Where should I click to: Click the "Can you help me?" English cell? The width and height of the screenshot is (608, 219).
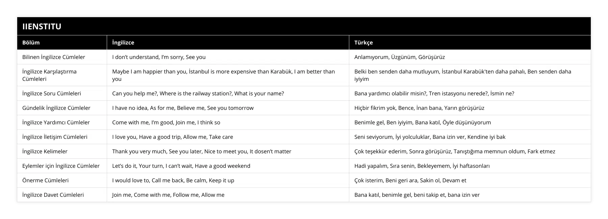[x=198, y=93]
